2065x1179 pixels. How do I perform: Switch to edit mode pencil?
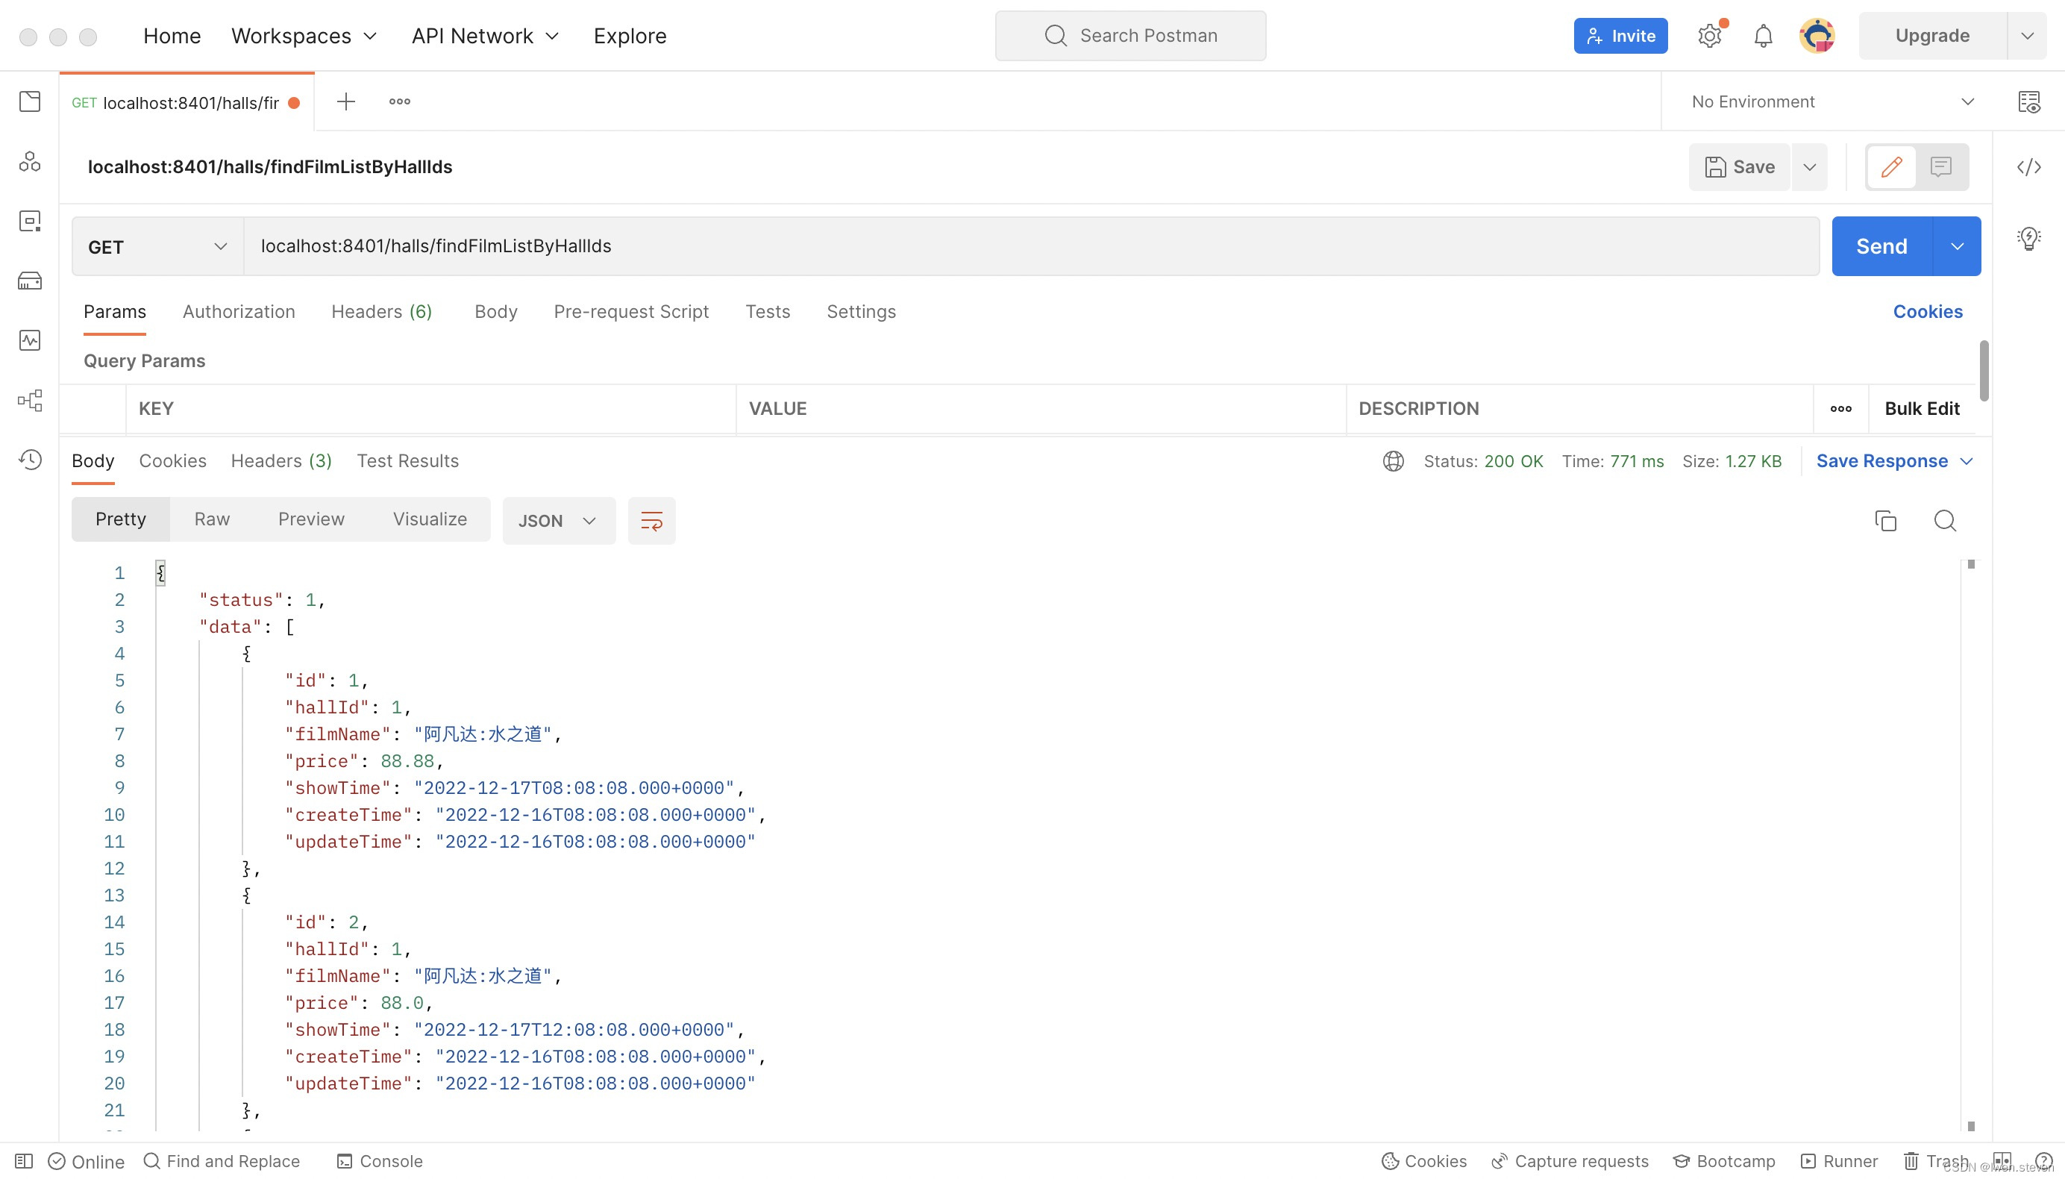click(x=1891, y=167)
